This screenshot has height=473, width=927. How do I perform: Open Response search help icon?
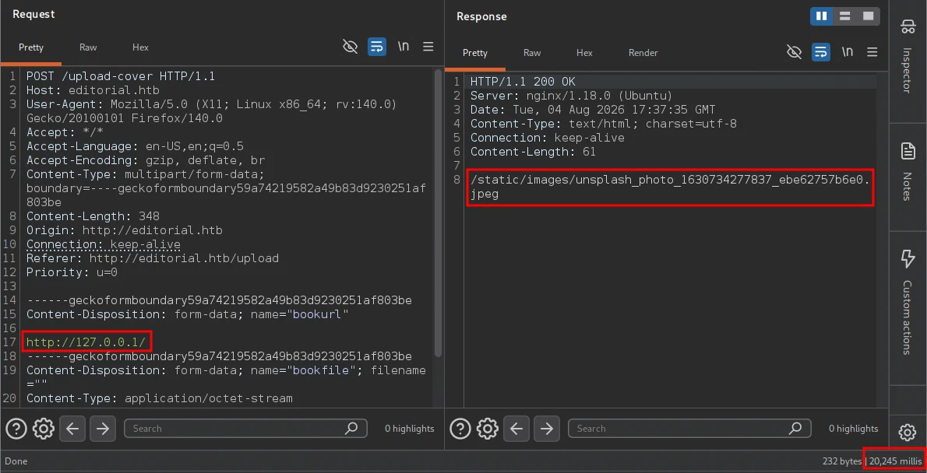460,429
